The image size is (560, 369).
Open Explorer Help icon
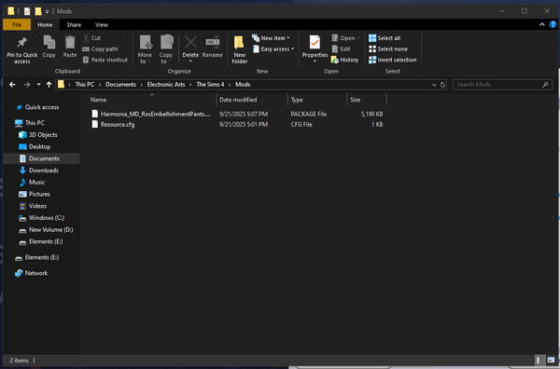[553, 24]
